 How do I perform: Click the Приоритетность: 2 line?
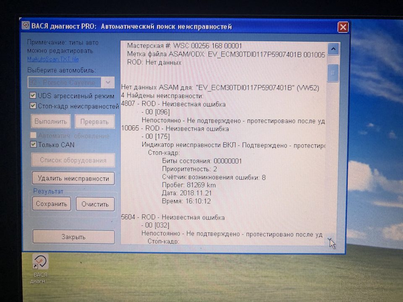click(x=189, y=169)
